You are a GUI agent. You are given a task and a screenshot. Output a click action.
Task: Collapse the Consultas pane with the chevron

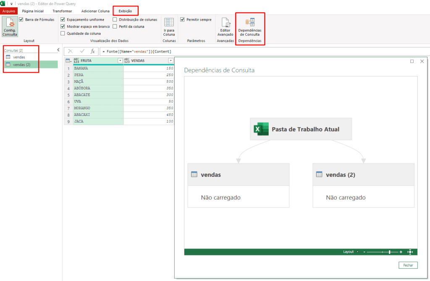(58, 50)
